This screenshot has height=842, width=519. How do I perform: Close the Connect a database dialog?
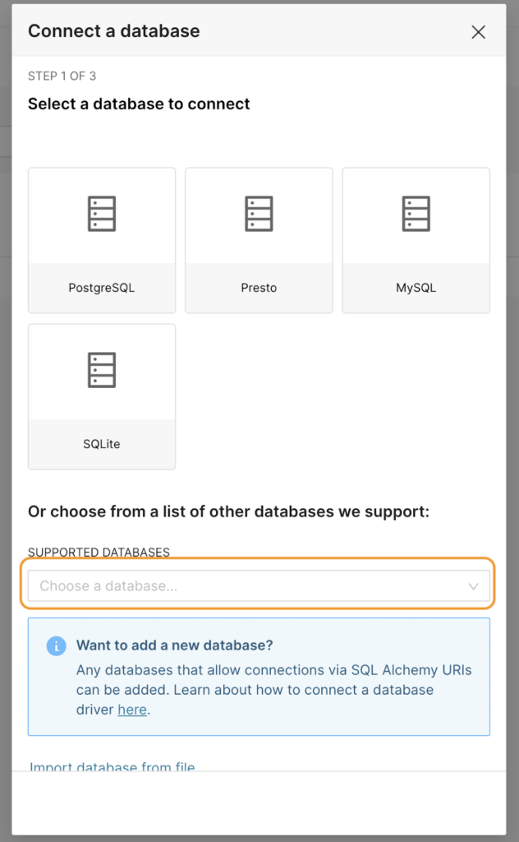click(x=478, y=32)
